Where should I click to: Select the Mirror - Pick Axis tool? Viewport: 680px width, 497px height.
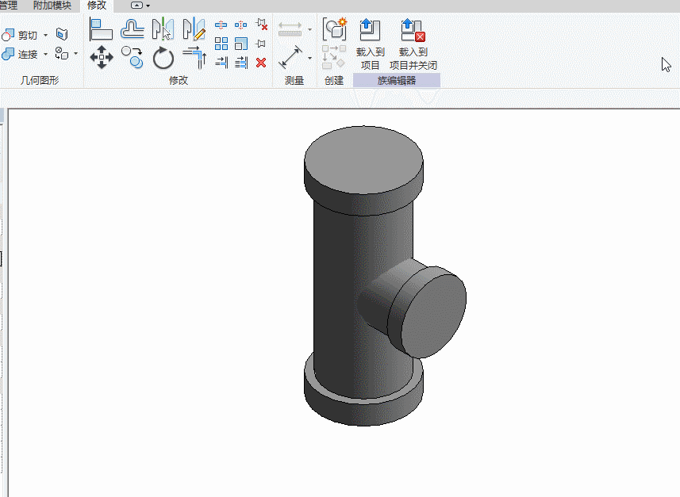pyautogui.click(x=163, y=30)
